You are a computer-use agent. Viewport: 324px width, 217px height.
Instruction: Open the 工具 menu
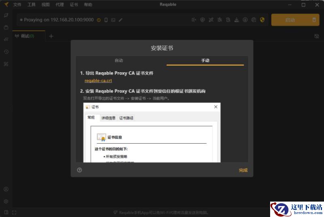[31, 5]
